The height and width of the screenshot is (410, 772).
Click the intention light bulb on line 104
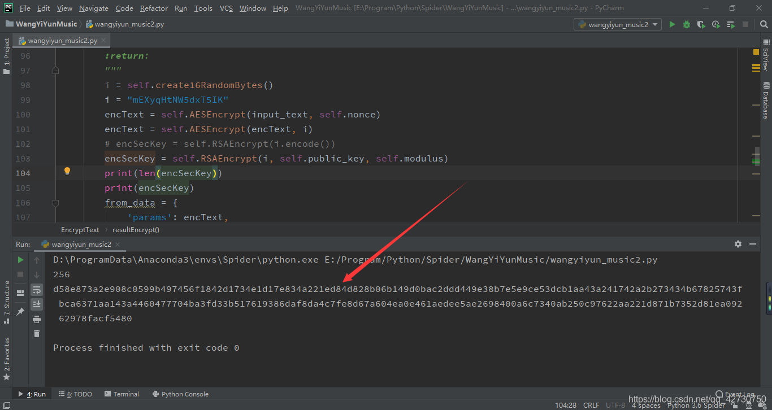(x=67, y=171)
